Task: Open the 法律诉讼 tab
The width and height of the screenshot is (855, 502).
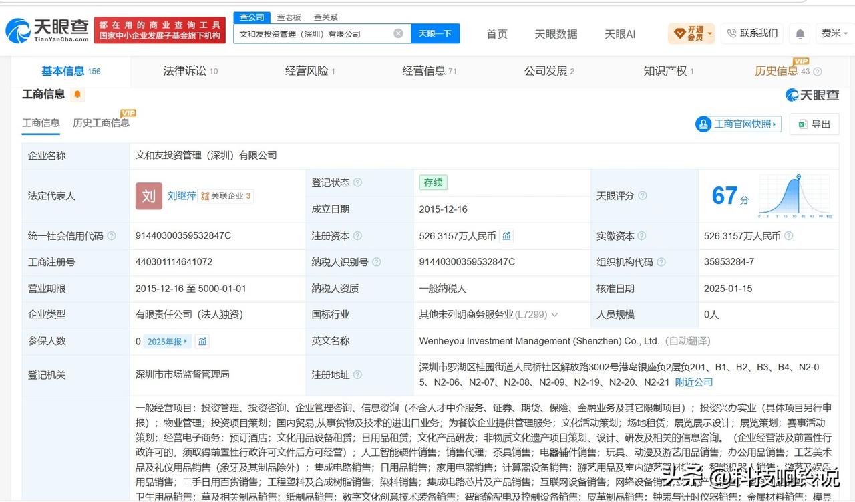Action: (x=190, y=71)
